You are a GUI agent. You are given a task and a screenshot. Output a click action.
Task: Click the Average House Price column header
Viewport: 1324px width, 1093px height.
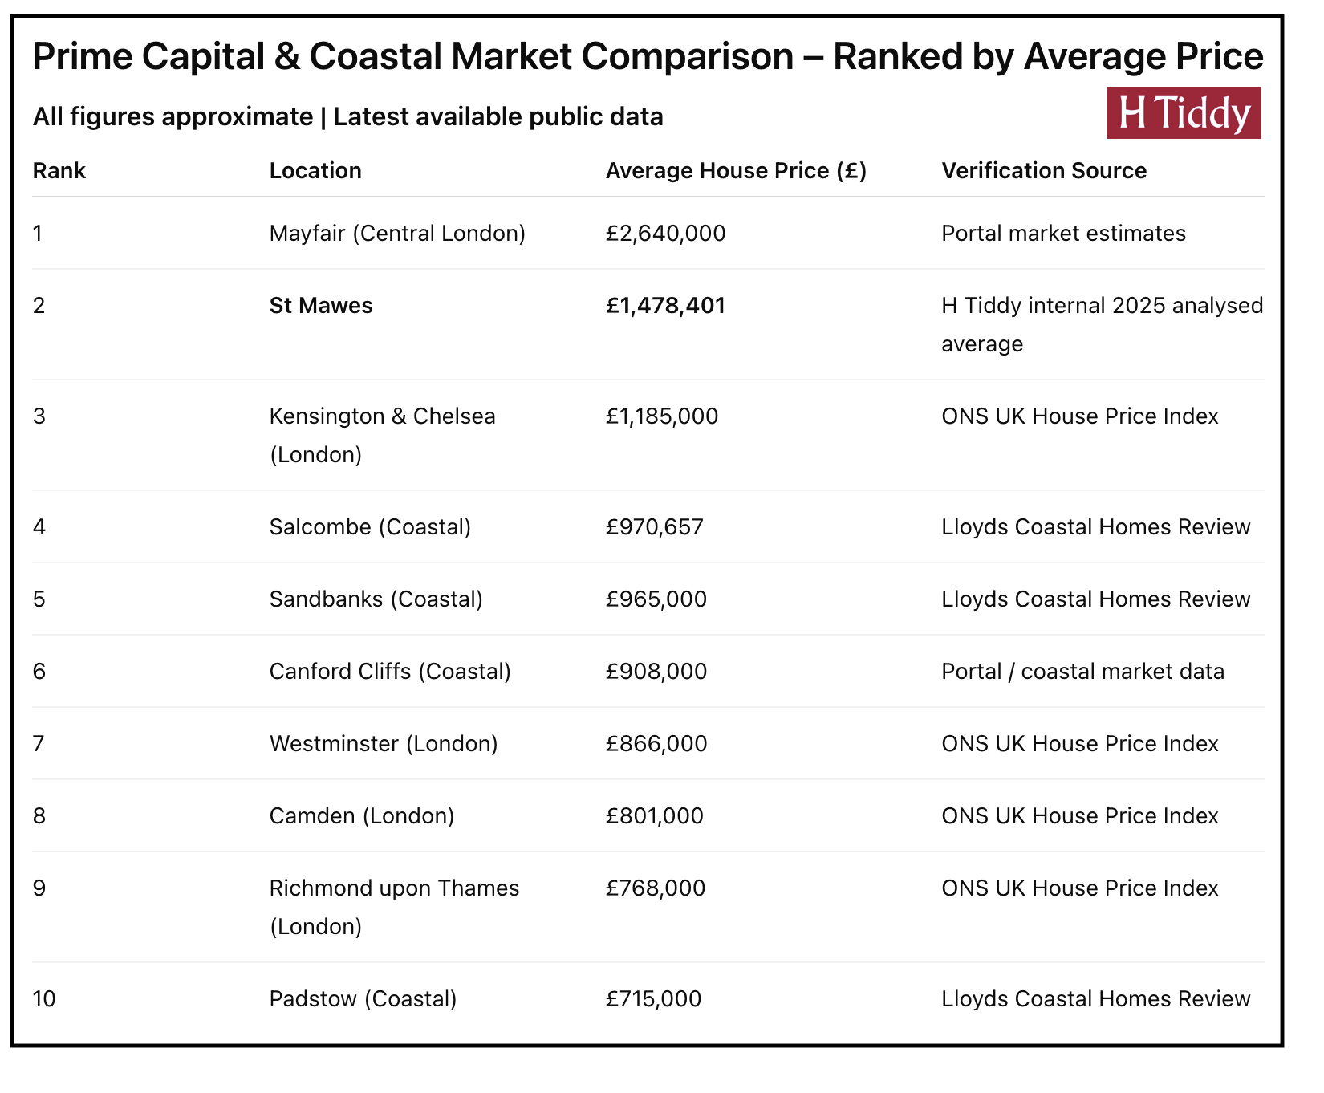point(736,171)
